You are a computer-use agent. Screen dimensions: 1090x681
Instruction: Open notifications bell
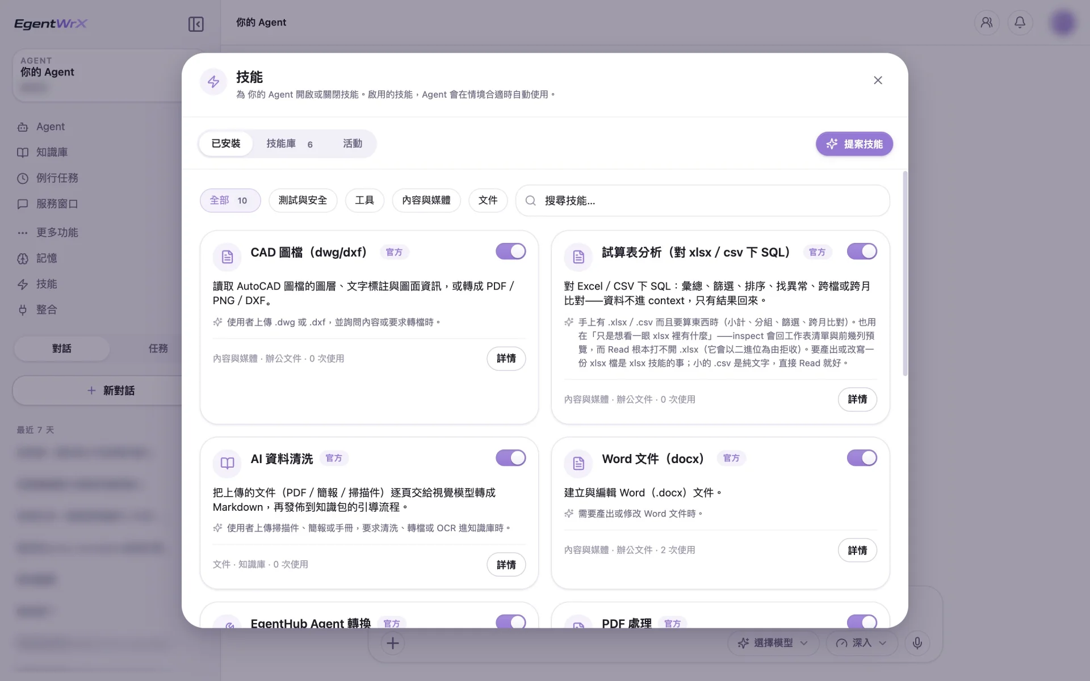click(x=1020, y=23)
